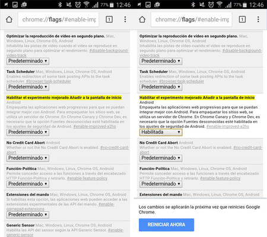Viewport: 267px width, 237px height.
Task: Open the video background dropdown in right screenshot
Action: click(x=161, y=61)
